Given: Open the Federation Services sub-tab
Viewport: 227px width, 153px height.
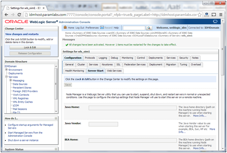Looking at the screenshot, I should pos(135,65).
